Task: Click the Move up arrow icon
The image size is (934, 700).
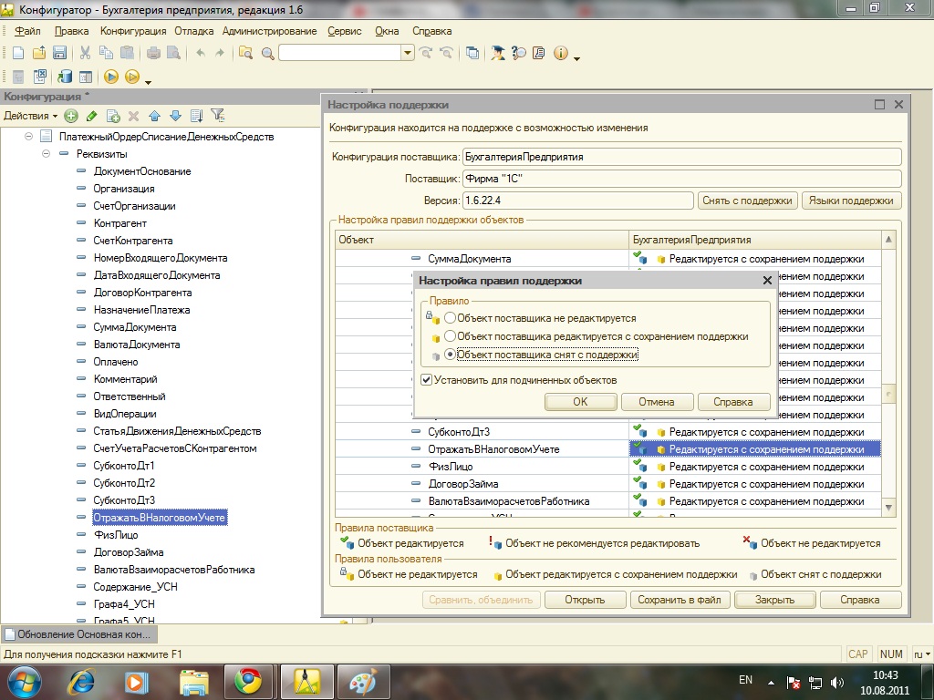Action: tap(154, 116)
